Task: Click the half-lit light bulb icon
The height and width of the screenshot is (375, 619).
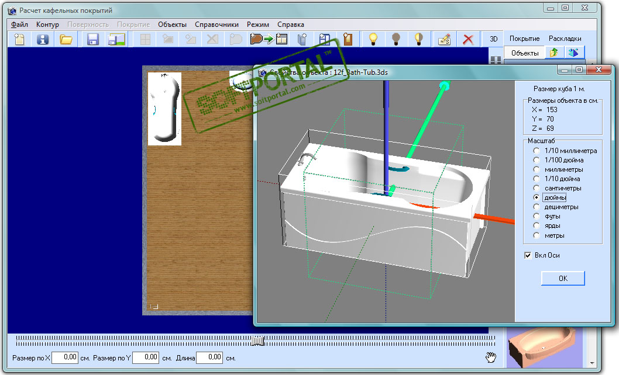Action: click(x=419, y=39)
